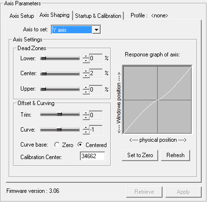Switch to the Axis Setup tab
The height and width of the screenshot is (202, 207).
(x=22, y=16)
